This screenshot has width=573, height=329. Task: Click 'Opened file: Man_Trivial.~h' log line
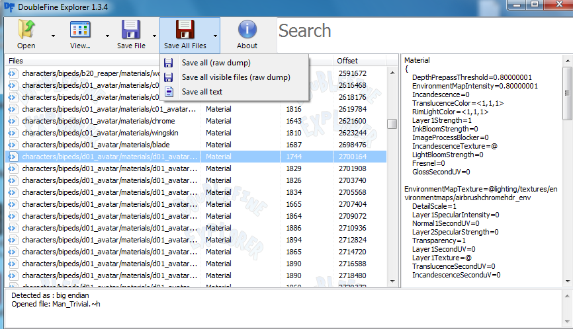click(x=56, y=304)
